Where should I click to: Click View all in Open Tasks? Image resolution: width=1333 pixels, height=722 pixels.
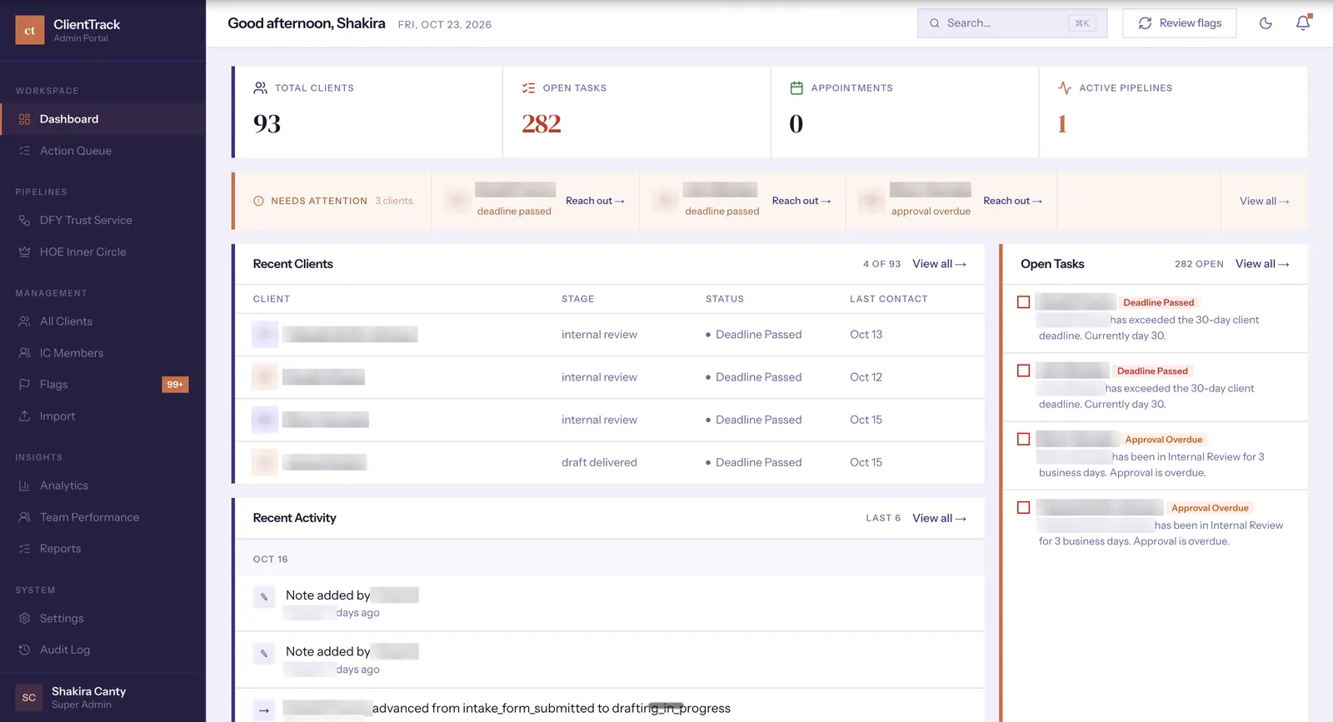coord(1262,264)
